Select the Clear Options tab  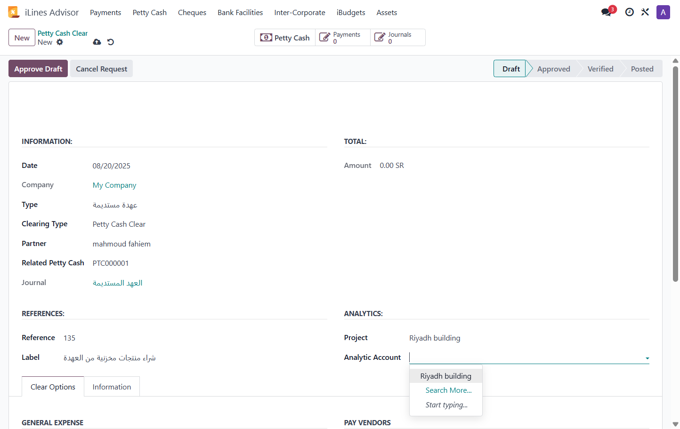click(53, 387)
